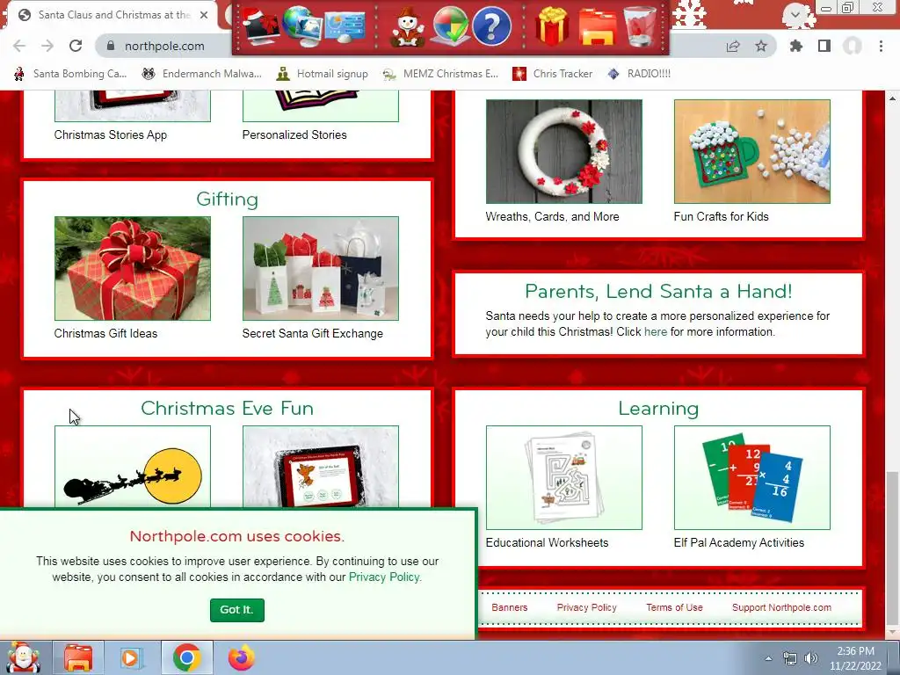Open the Extensions puzzle icon
The image size is (900, 675).
pos(795,46)
